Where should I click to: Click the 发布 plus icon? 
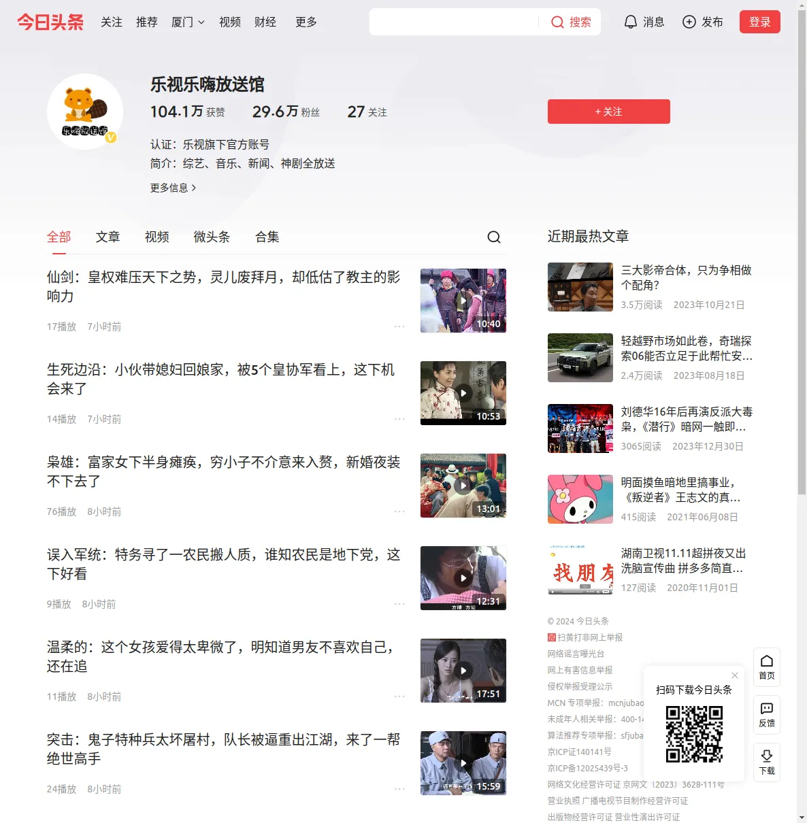(x=689, y=22)
